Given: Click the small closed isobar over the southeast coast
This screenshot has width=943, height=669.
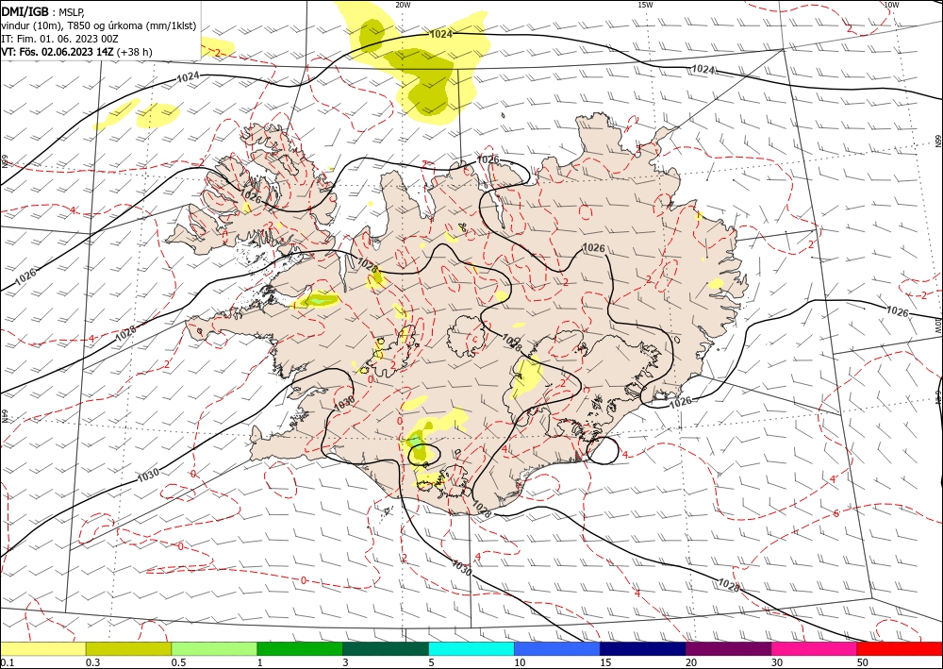Looking at the screenshot, I should tap(603, 450).
